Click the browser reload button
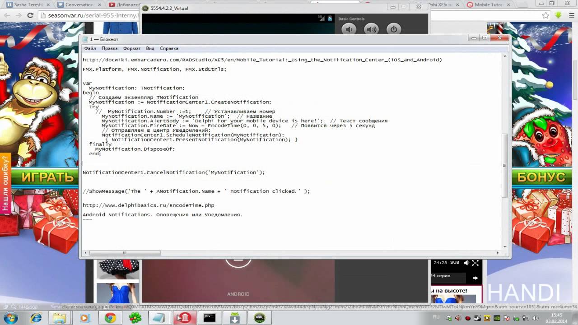This screenshot has height=325, width=578. pos(30,15)
